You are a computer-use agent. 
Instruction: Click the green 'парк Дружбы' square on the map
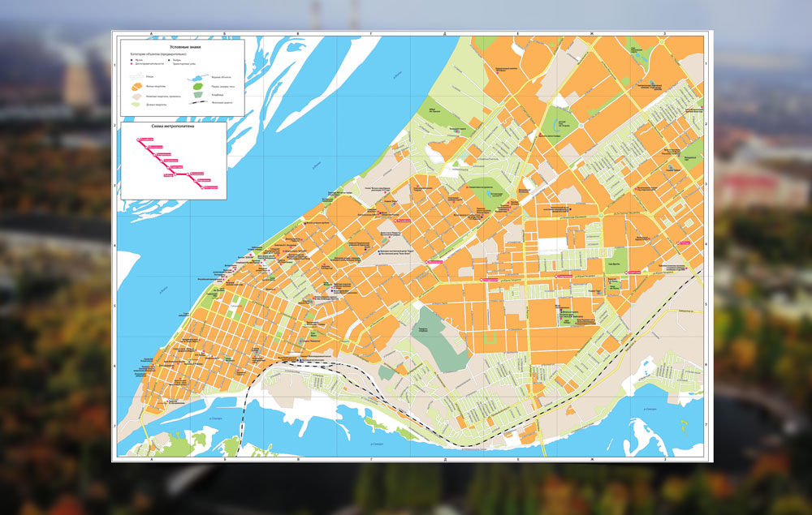(617, 261)
